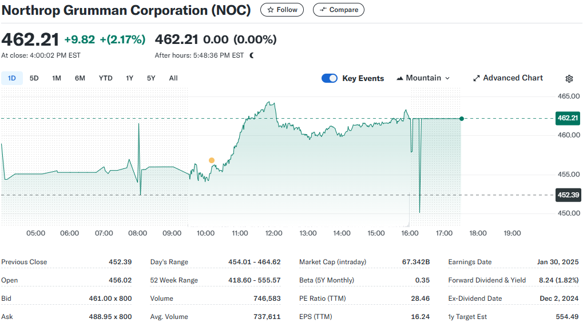This screenshot has height=327, width=583.
Task: Click the After hours timestamp text
Action: tap(199, 55)
